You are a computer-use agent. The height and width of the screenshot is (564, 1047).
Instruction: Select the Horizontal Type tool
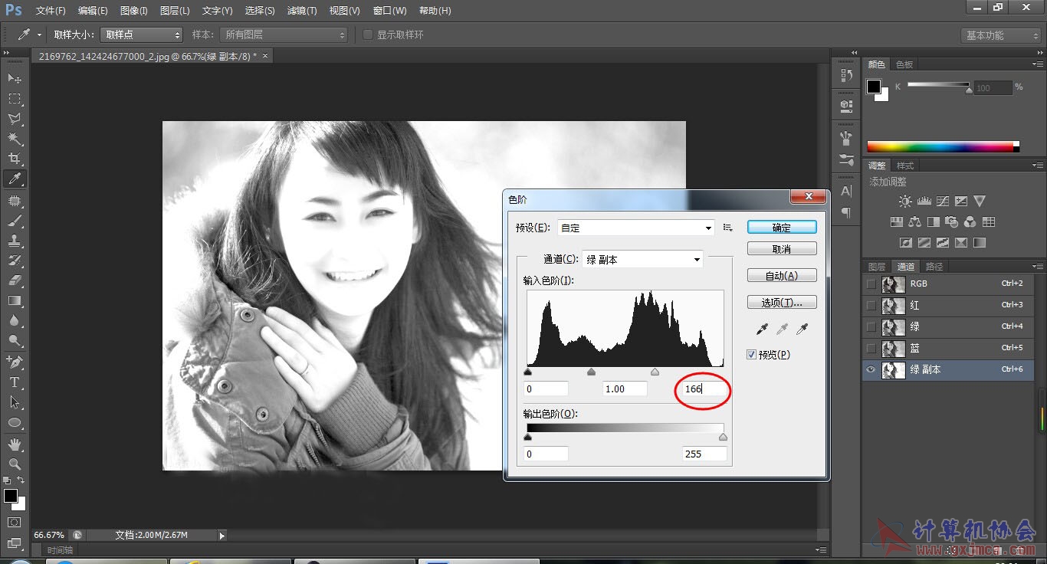(x=15, y=382)
